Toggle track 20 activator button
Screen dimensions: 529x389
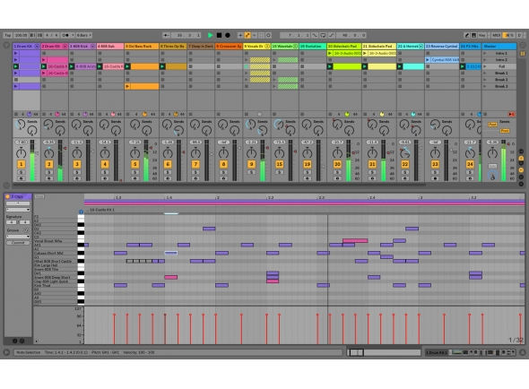[x=337, y=164]
